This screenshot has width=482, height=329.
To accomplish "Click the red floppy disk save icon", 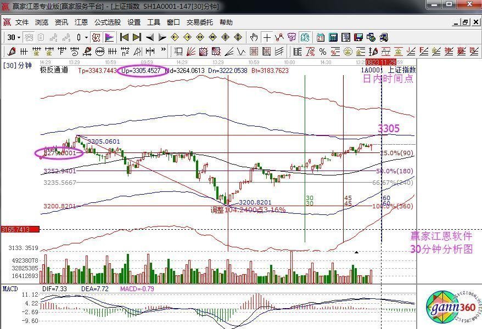I will (358, 37).
